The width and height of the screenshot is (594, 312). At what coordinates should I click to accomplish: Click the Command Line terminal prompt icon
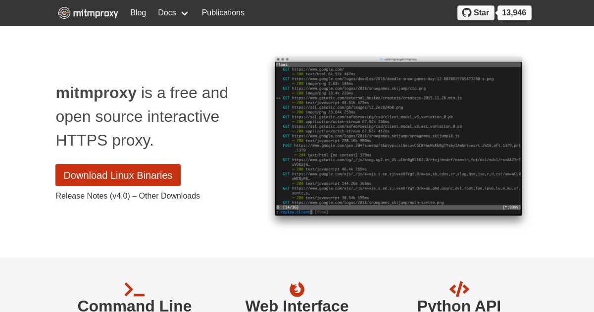click(135, 289)
